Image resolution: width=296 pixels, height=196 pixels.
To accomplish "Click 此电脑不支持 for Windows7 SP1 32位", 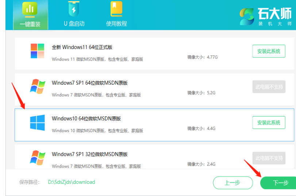I will coord(269,158).
